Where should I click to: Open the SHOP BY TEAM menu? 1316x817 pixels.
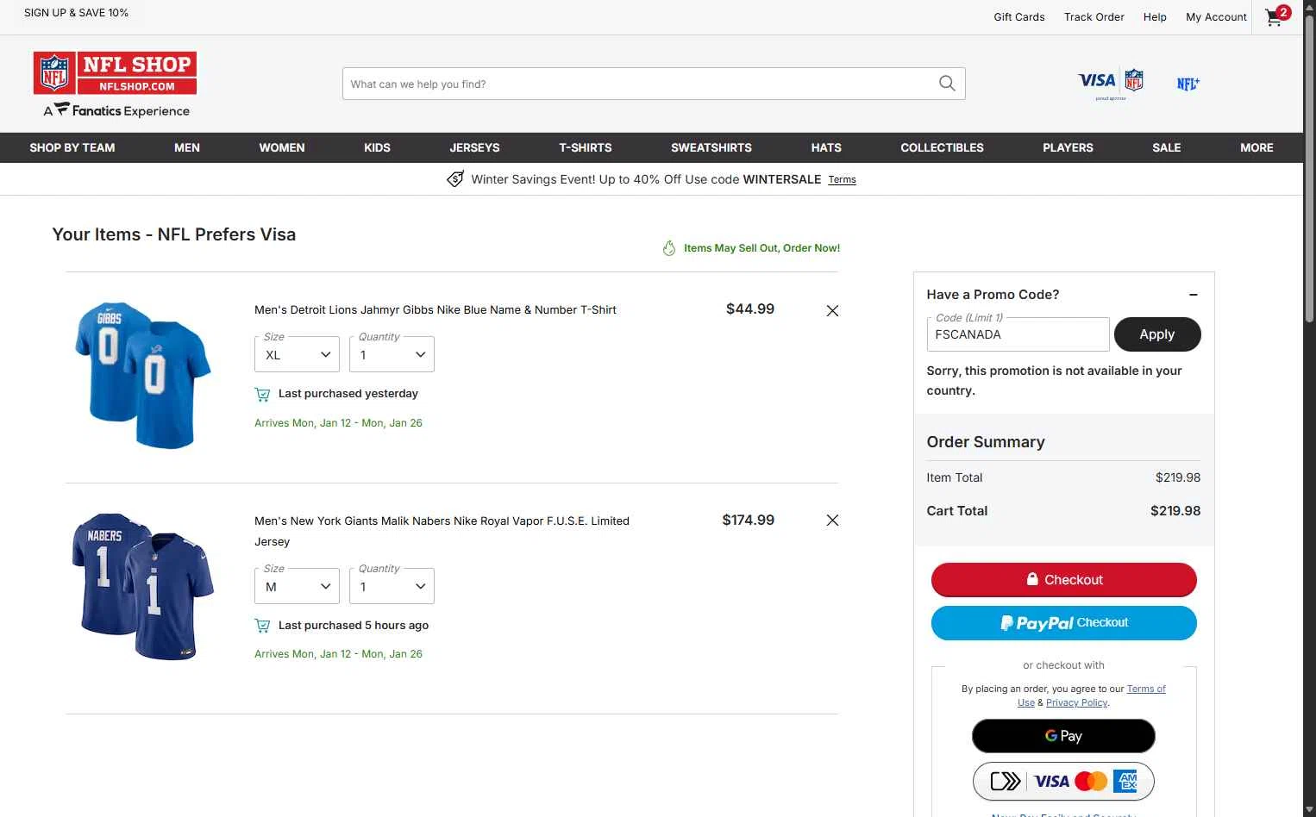[x=72, y=147]
